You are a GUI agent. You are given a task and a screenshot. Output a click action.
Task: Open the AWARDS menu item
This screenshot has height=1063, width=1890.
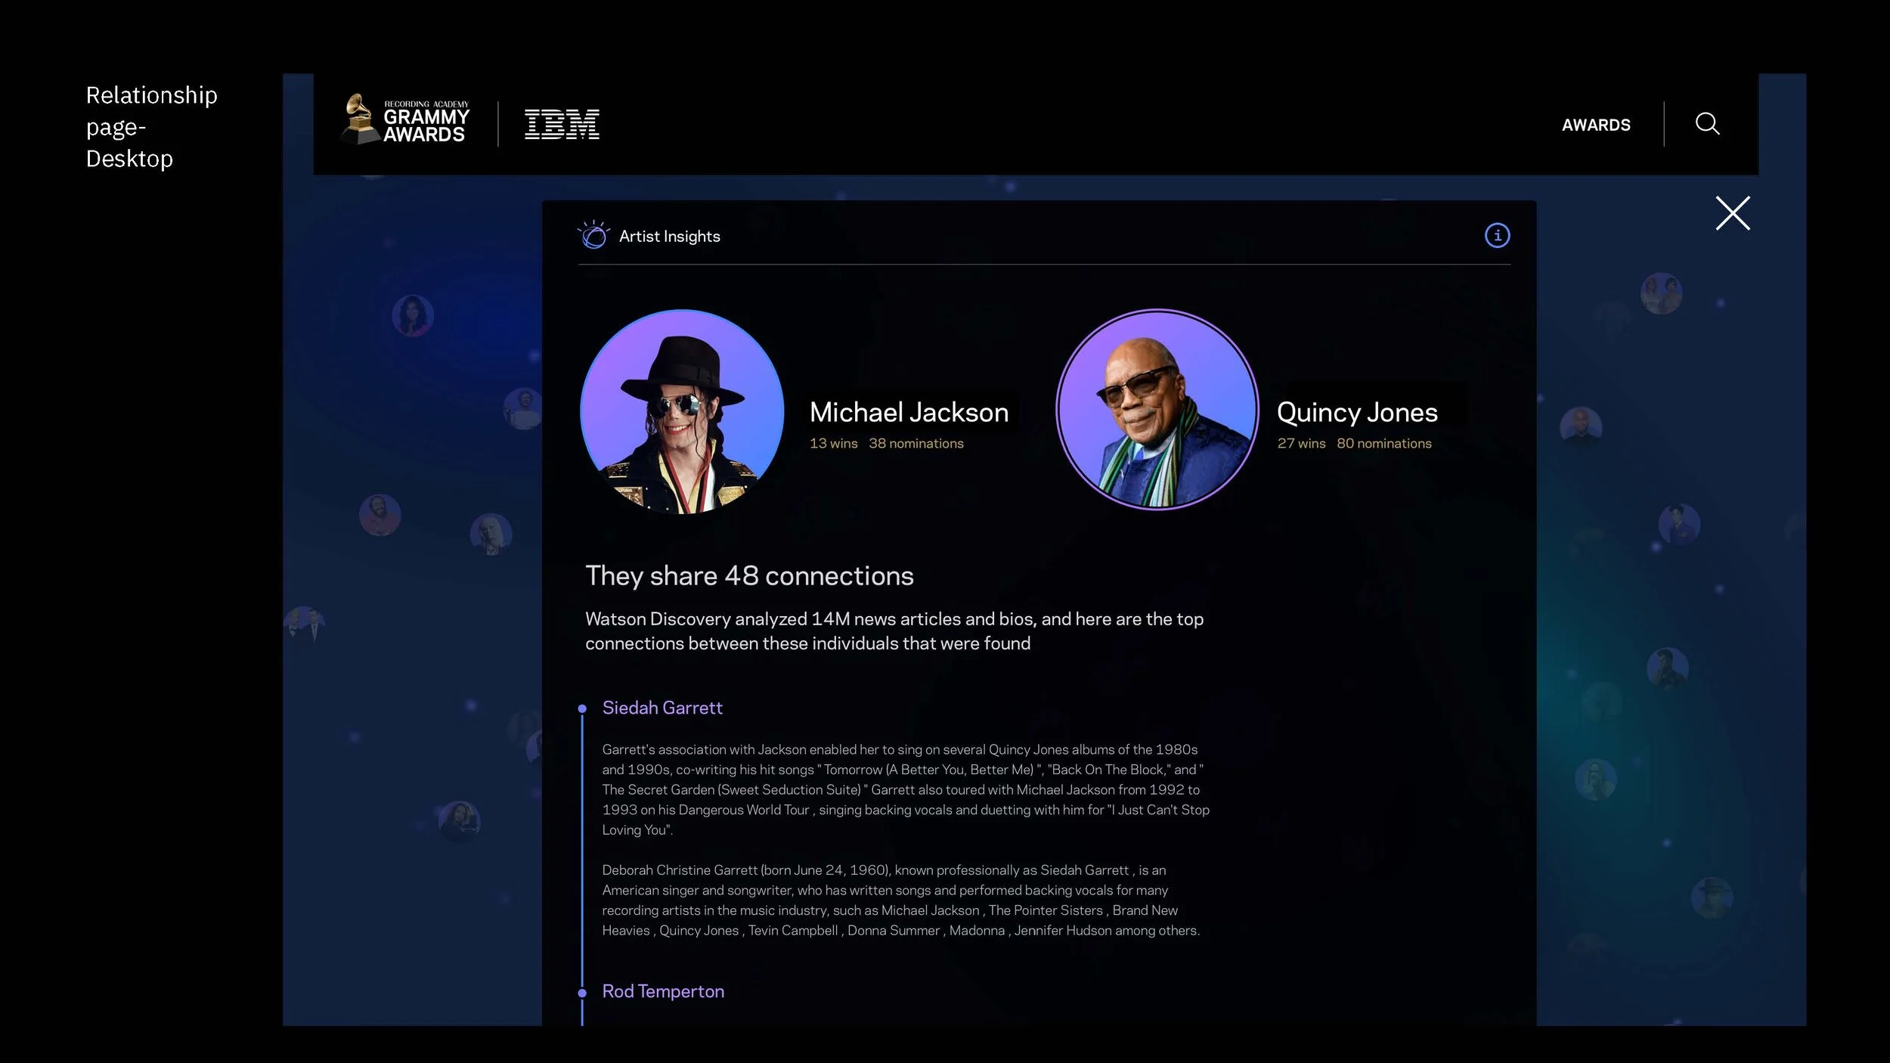click(1595, 125)
